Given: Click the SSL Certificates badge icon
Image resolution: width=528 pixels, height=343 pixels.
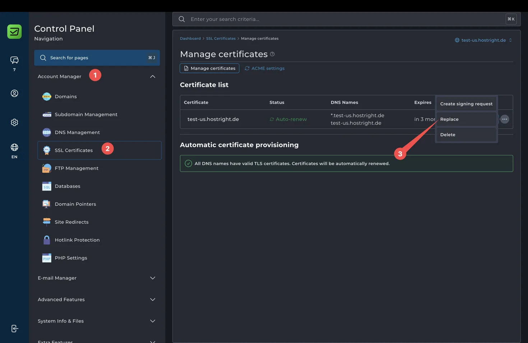Looking at the screenshot, I should [47, 150].
